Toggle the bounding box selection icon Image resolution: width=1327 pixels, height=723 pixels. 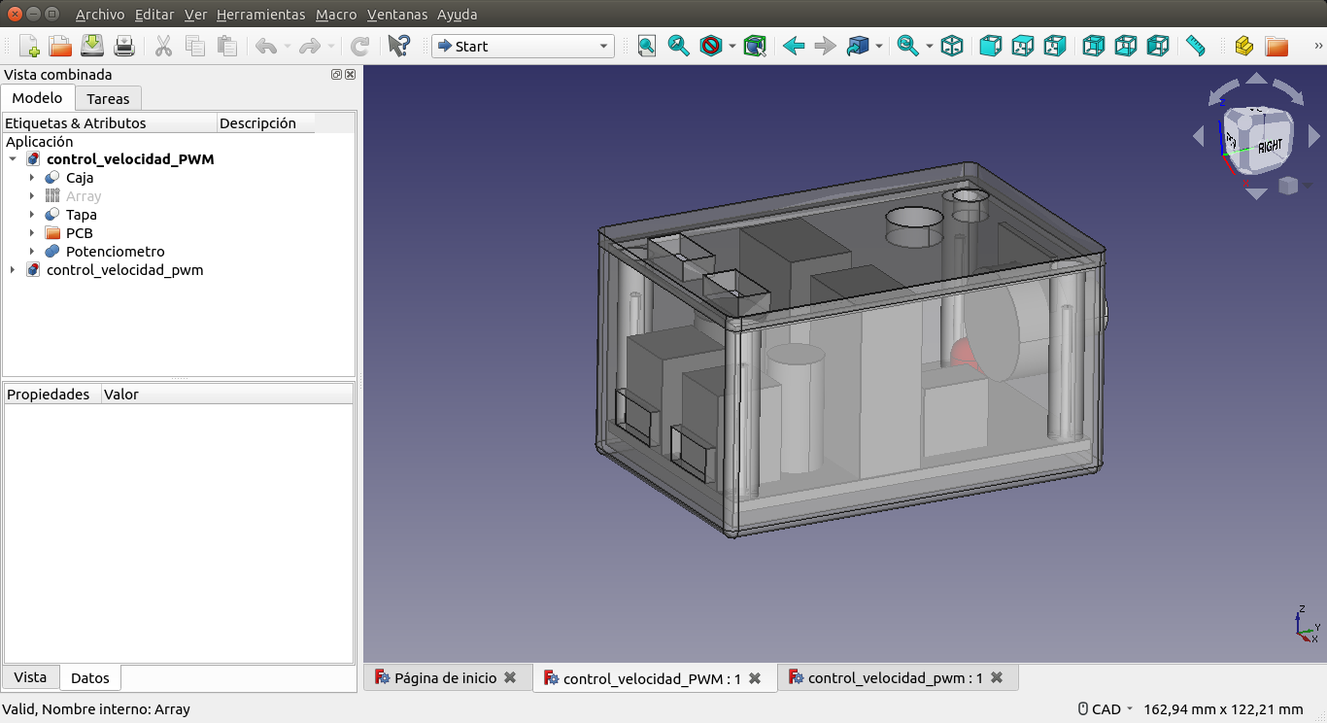755,46
